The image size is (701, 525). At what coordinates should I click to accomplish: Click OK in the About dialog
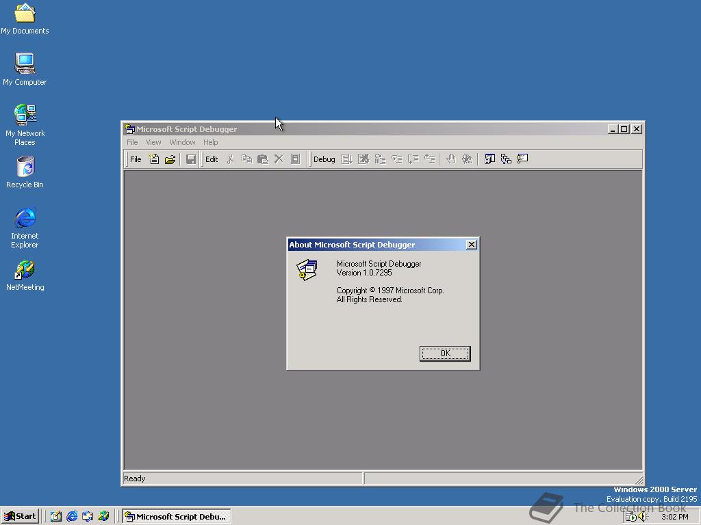(x=445, y=353)
